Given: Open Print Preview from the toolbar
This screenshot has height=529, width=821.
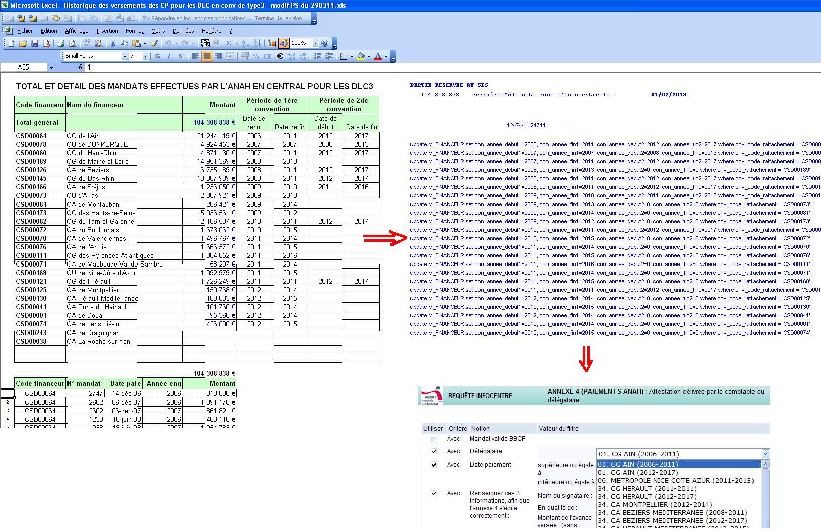Looking at the screenshot, I should tap(73, 43).
